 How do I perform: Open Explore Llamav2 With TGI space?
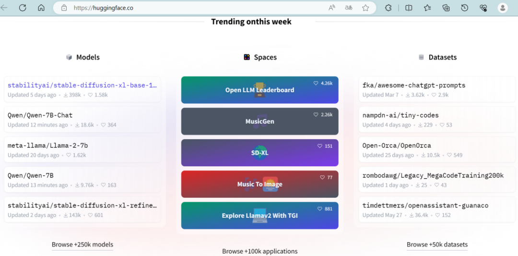[x=259, y=216]
